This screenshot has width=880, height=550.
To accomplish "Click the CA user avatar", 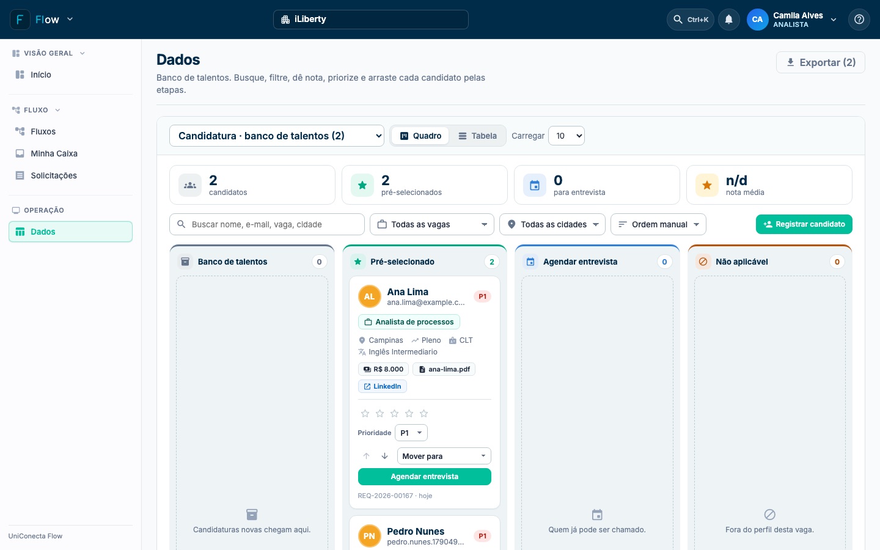I will tap(757, 20).
